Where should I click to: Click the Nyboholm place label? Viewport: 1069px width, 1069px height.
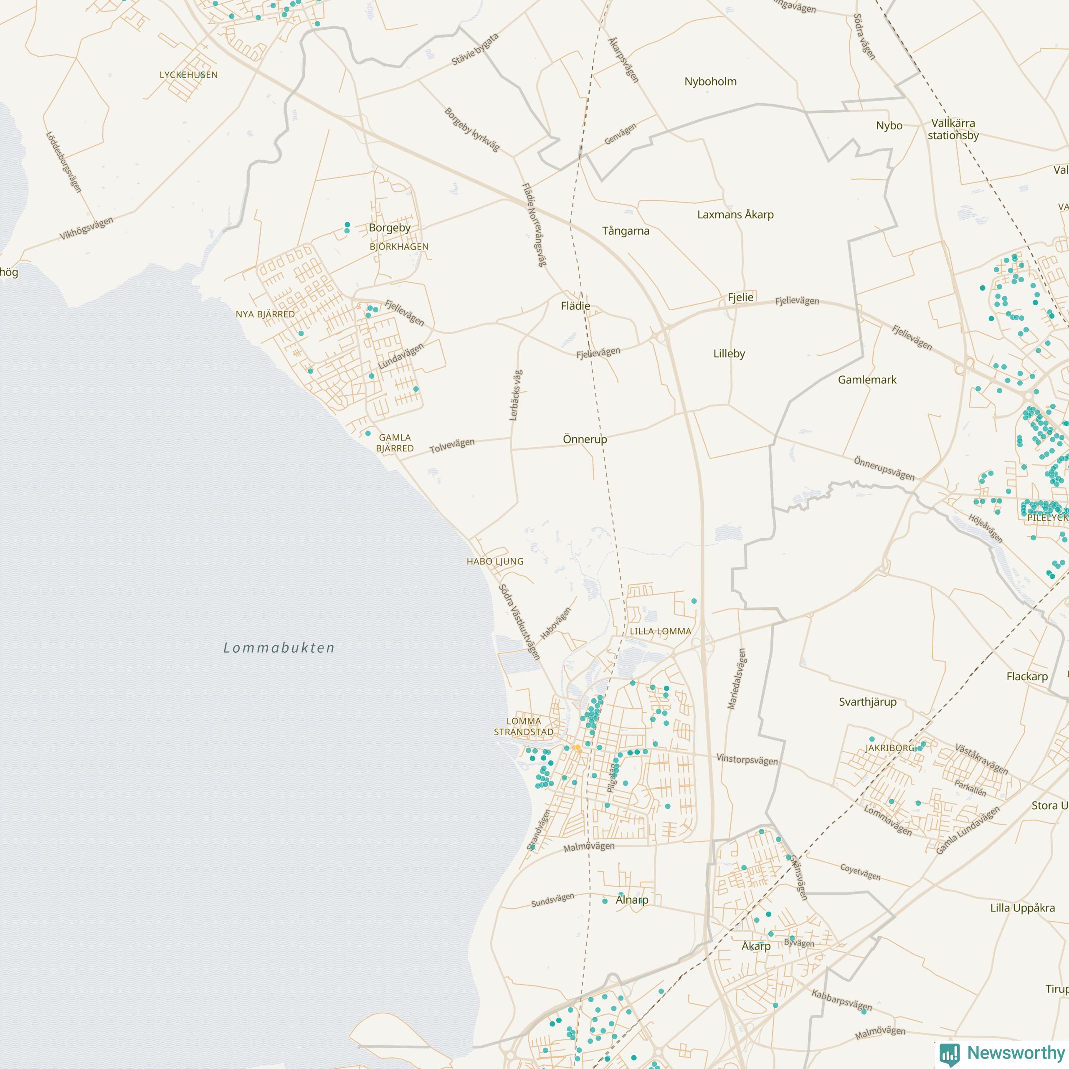(x=710, y=82)
